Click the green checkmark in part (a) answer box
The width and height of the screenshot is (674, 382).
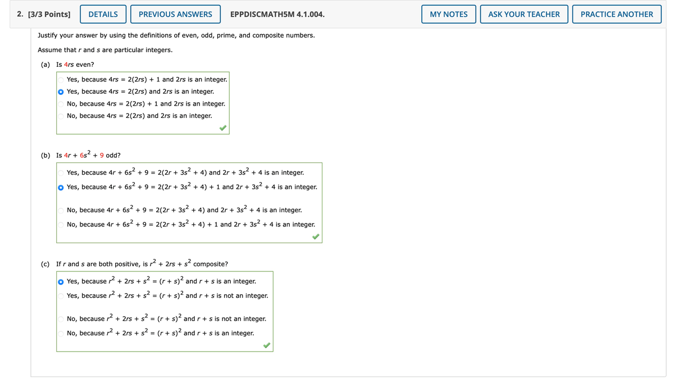pos(222,128)
